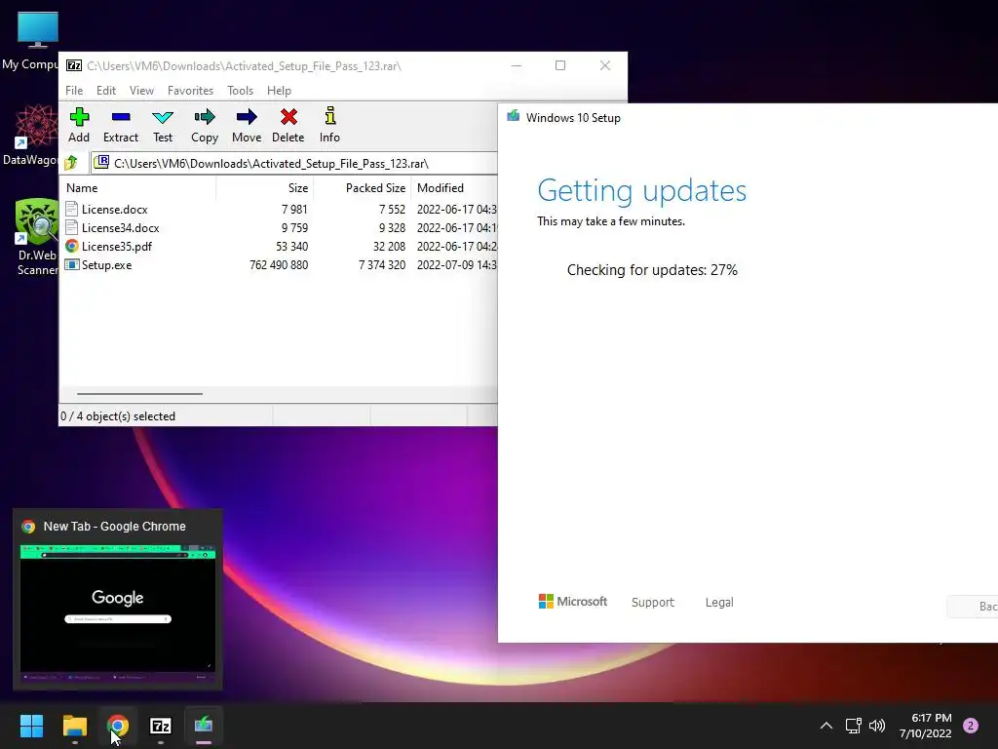Click the size value 7 981
This screenshot has width=998, height=749.
tap(294, 209)
